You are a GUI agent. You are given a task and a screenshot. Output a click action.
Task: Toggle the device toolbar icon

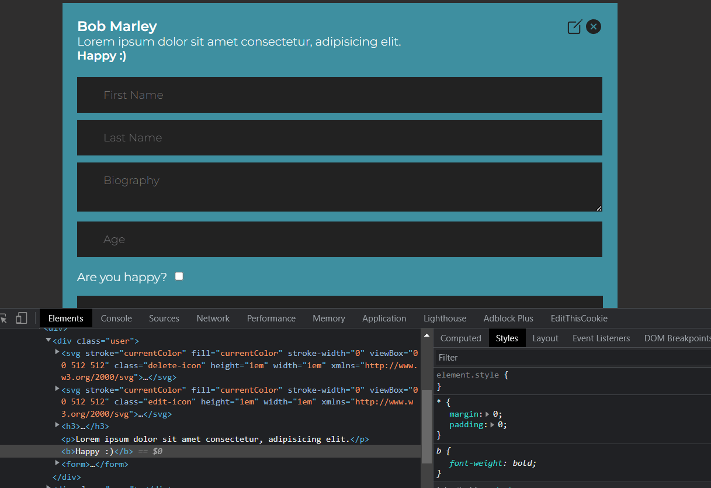coord(22,319)
